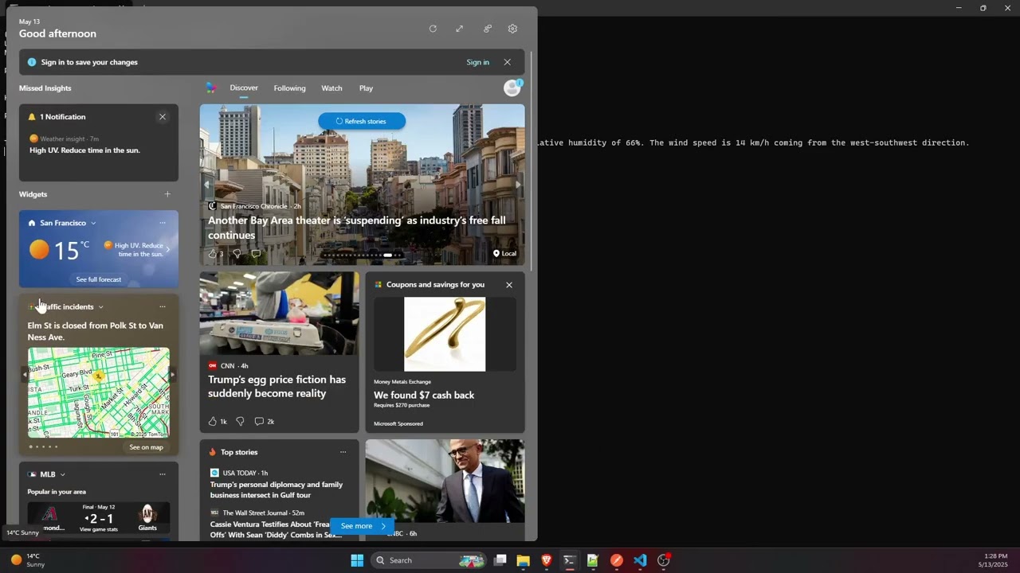The image size is (1020, 573).
Task: Expand the San Francisco location dropdown
Action: click(93, 223)
